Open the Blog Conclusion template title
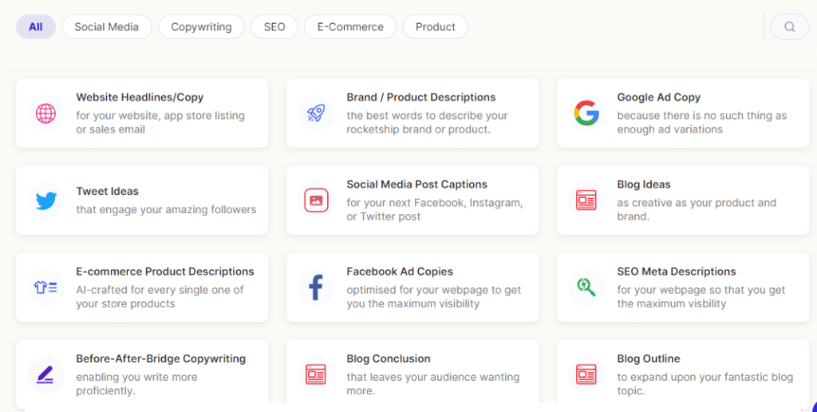This screenshot has height=412, width=817. pos(388,359)
